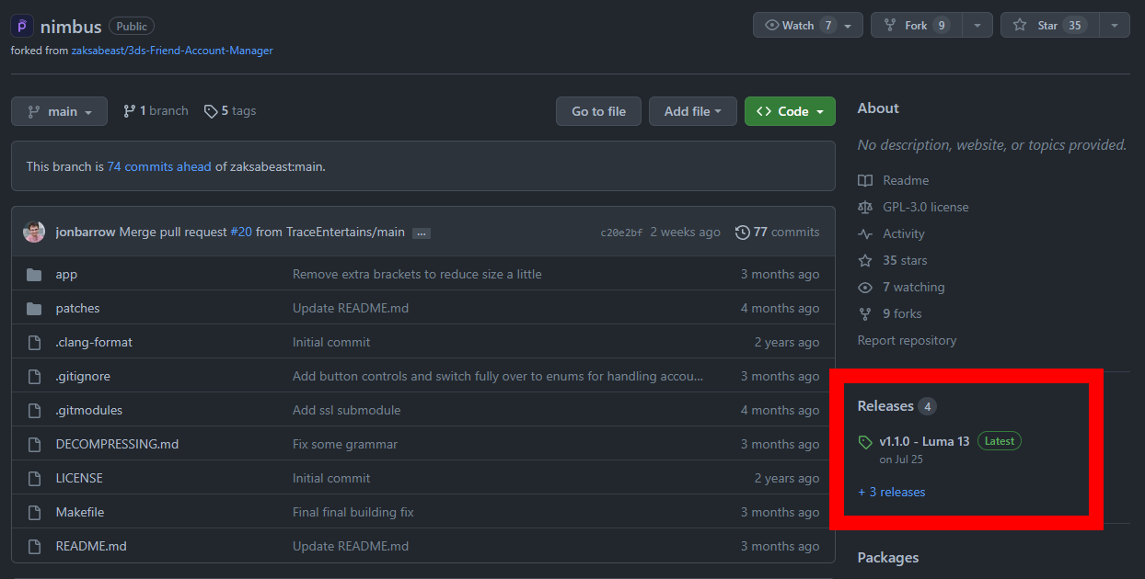
Task: Open commit 'Final final building fix'
Action: (x=353, y=512)
